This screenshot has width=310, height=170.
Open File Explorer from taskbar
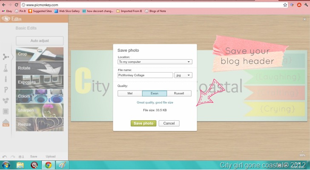coord(20,165)
